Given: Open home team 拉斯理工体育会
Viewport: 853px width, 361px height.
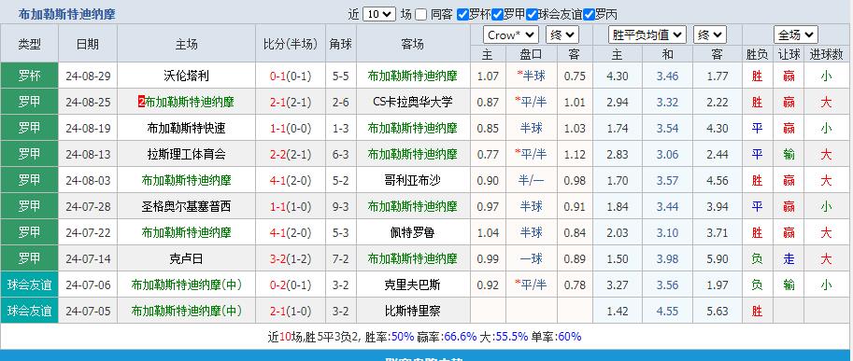Looking at the screenshot, I should pyautogui.click(x=186, y=154).
